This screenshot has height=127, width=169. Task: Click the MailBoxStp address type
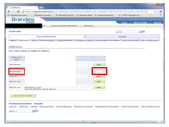[x=15, y=71]
